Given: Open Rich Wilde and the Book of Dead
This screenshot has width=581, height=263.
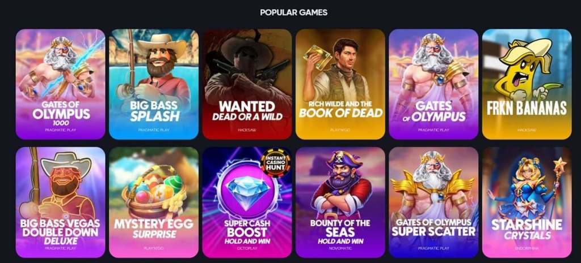Looking at the screenshot, I should click(340, 84).
